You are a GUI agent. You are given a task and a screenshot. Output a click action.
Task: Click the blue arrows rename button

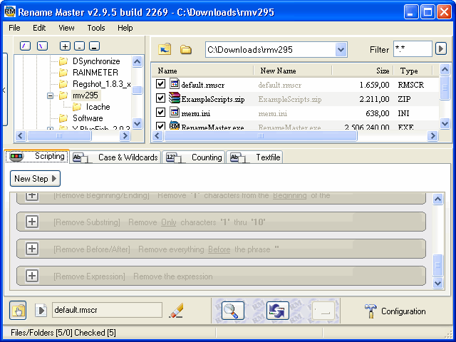click(x=278, y=311)
